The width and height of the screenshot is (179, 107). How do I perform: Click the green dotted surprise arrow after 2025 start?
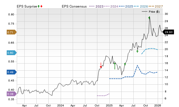click(x=115, y=66)
